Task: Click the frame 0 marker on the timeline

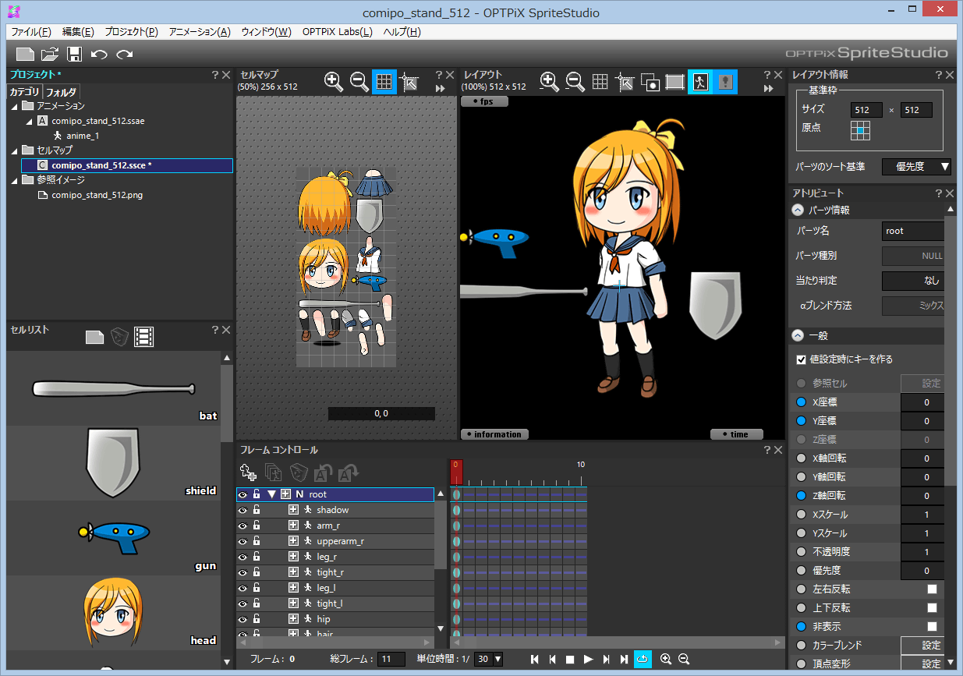Action: coord(456,470)
